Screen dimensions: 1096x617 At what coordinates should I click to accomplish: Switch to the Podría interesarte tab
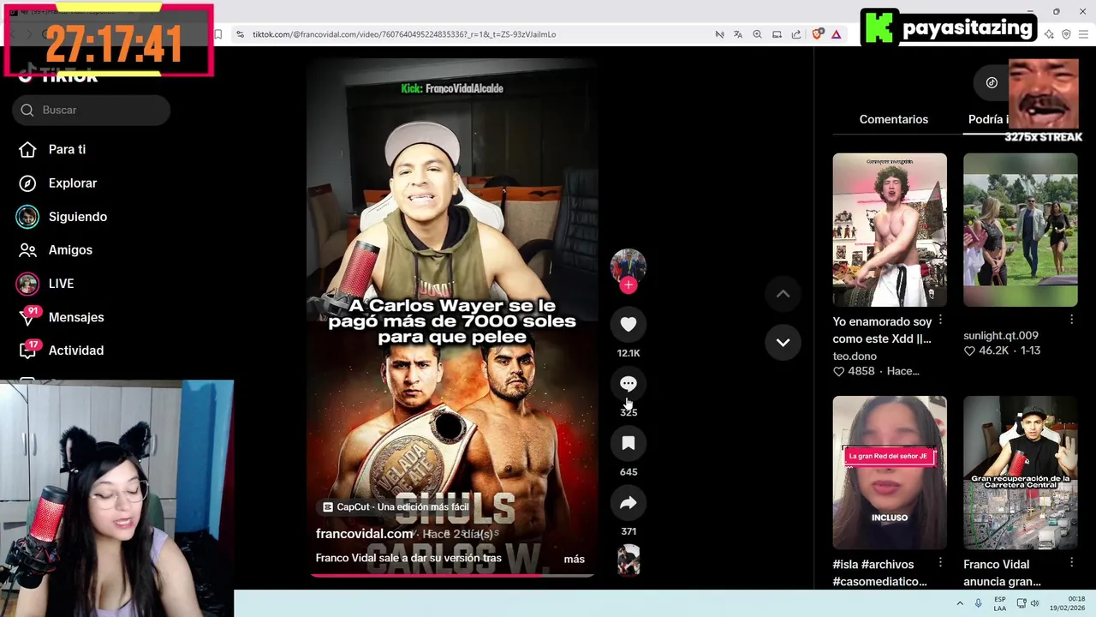(x=988, y=119)
